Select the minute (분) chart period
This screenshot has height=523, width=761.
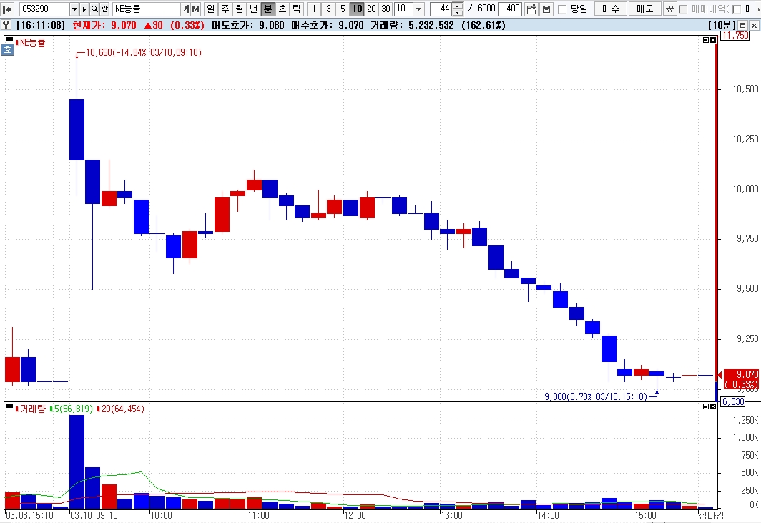pyautogui.click(x=268, y=9)
